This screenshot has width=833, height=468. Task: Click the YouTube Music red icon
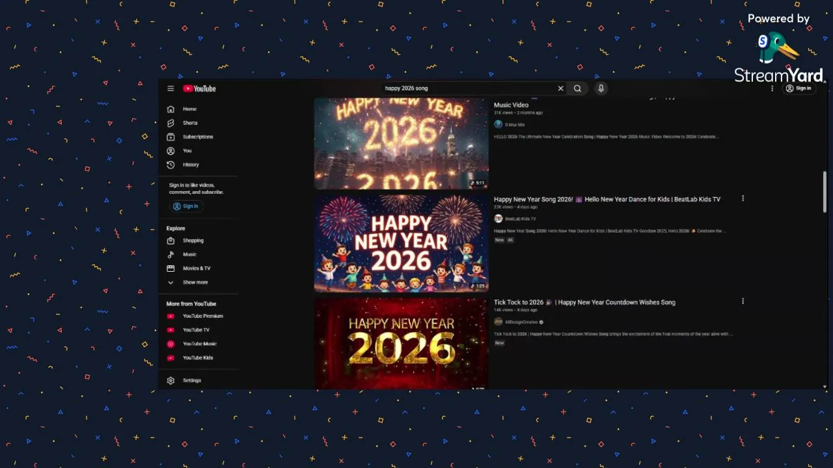point(171,344)
